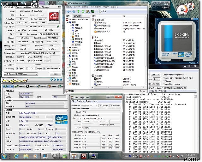This screenshot has height=162, width=202.
Task: Go back in AIDA64 toolbar
Action: (69, 11)
